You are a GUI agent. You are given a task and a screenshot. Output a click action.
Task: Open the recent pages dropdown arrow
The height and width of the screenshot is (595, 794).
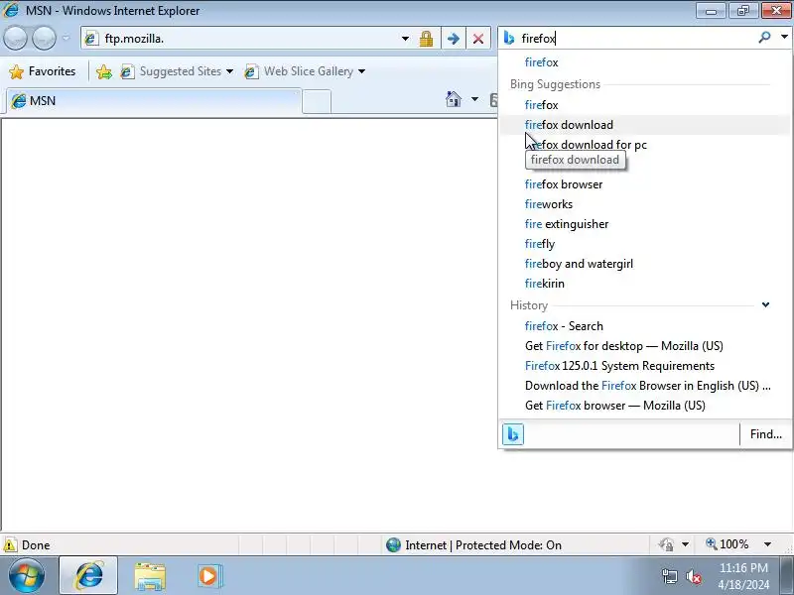[x=66, y=39]
